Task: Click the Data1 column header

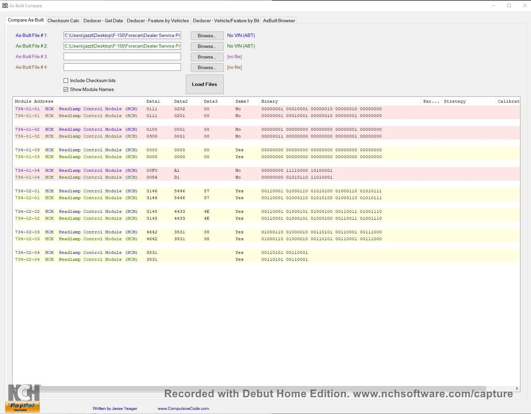Action: 158,101
